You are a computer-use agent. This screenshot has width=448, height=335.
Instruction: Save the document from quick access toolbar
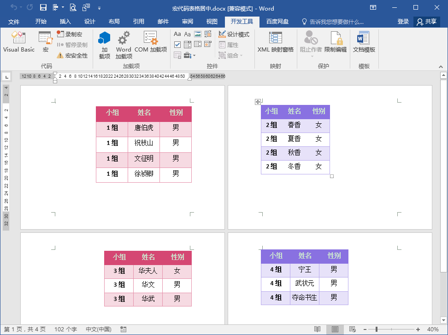pyautogui.click(x=43, y=8)
